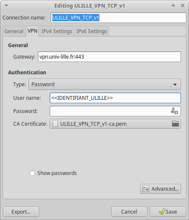Image resolution: width=189 pixels, height=220 pixels.
Task: Close the editing dialog with X icon
Action: click(x=183, y=6)
